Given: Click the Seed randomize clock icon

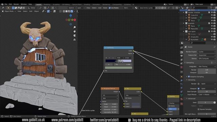Looking at the screenshot, I should click(215, 102).
